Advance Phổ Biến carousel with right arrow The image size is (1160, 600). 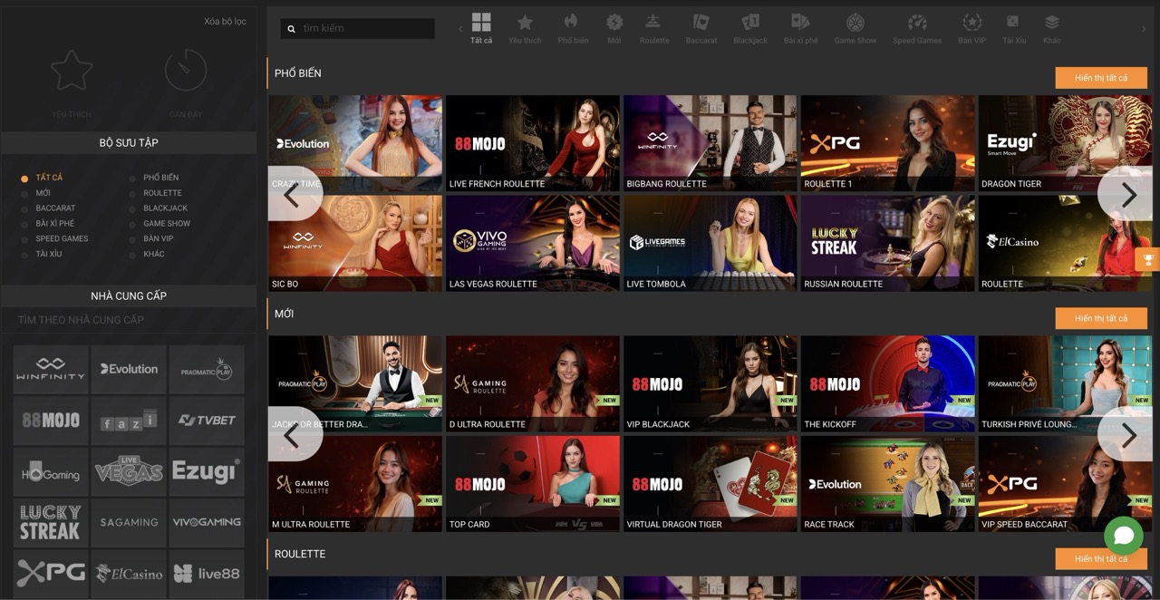click(1127, 194)
